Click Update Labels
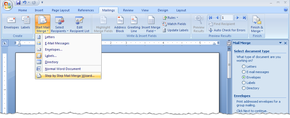This screenshot has width=290, height=118. [x=175, y=30]
